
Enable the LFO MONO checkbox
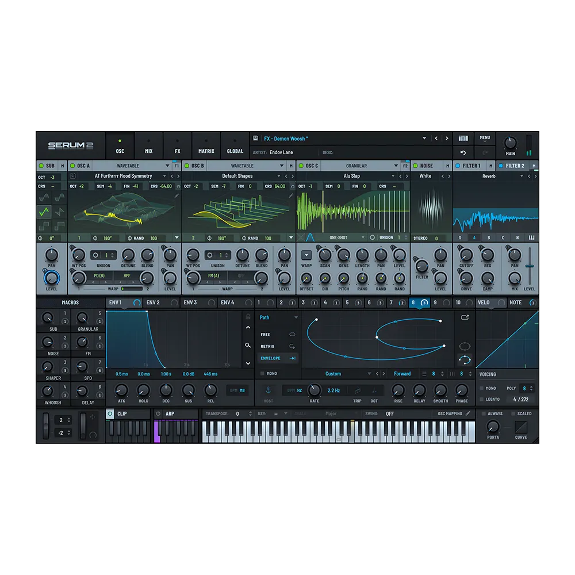coord(262,373)
